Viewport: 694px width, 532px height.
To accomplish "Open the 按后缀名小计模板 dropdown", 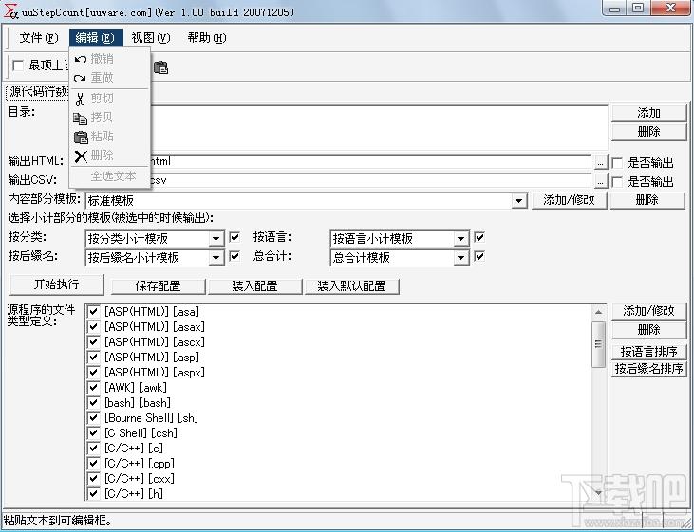I will pyautogui.click(x=216, y=257).
